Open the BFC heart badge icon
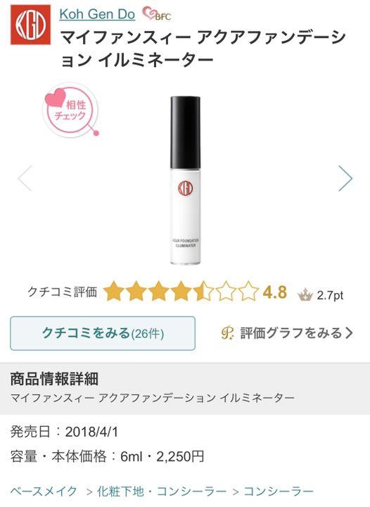The height and width of the screenshot is (507, 370). coord(157,14)
